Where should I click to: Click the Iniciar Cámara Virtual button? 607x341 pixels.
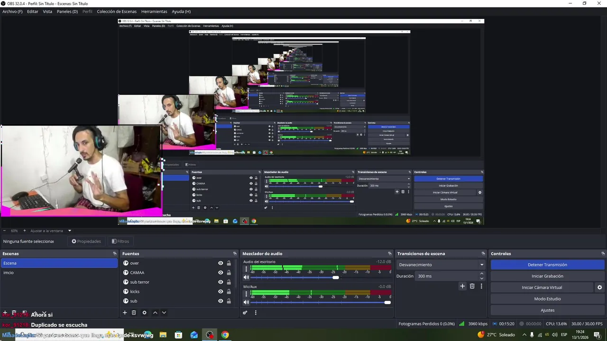[542, 287]
